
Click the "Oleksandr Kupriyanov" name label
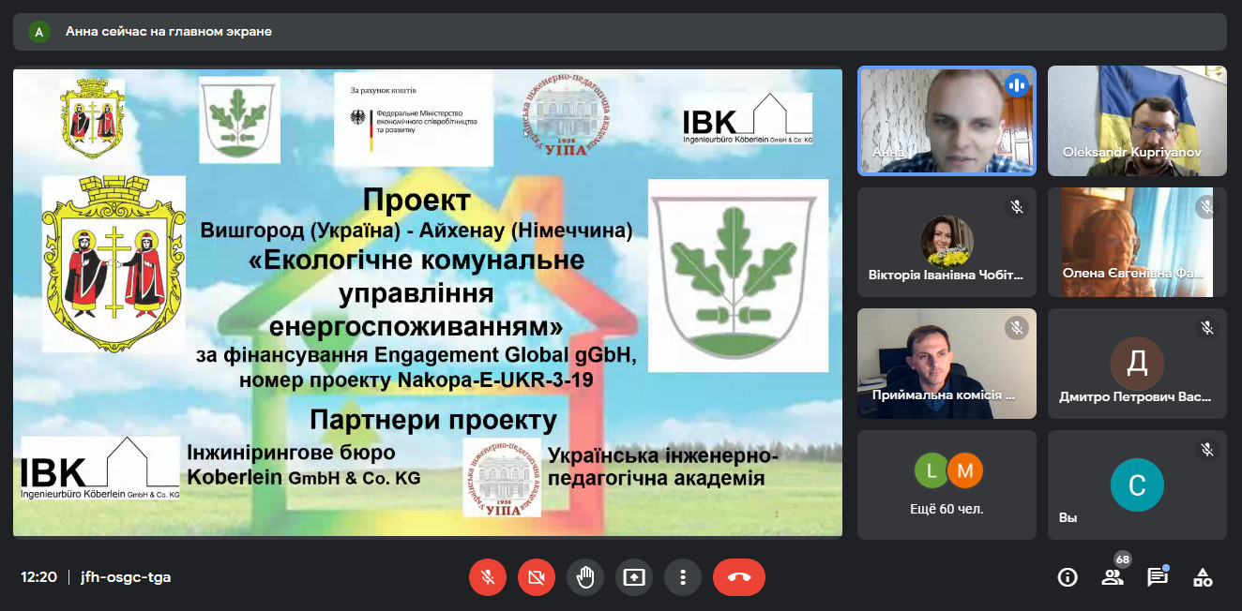pos(1131,153)
